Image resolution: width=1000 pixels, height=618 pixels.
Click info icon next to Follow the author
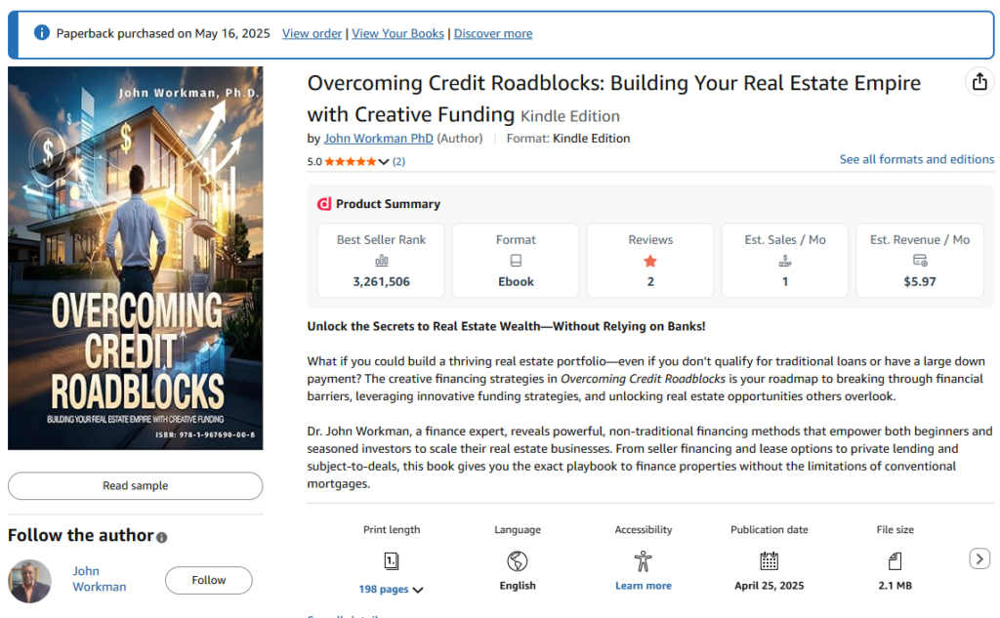[162, 537]
